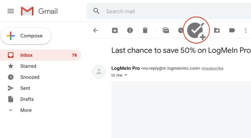This screenshot has height=138, width=251.
Task: Expand recipient details next to "to me"
Action: coord(126,75)
